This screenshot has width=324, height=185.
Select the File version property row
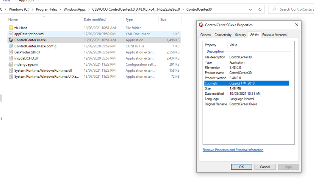point(247,67)
